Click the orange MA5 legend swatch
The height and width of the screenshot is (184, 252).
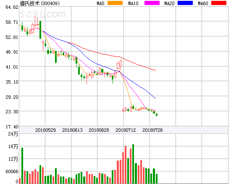point(115,3)
